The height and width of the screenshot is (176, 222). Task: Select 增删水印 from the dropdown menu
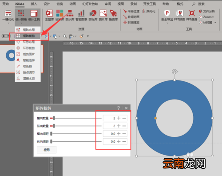coord(28,78)
